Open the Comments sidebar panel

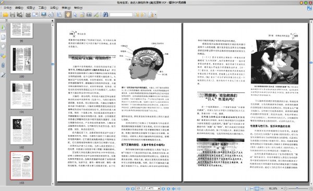(x=3, y=56)
